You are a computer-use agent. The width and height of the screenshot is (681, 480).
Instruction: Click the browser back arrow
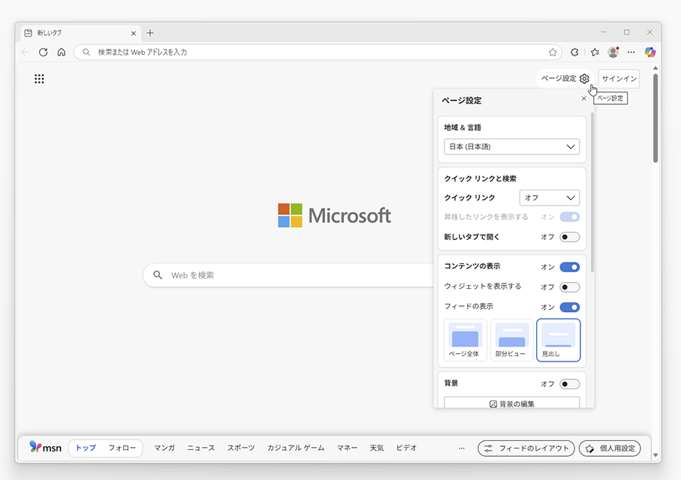[x=26, y=52]
